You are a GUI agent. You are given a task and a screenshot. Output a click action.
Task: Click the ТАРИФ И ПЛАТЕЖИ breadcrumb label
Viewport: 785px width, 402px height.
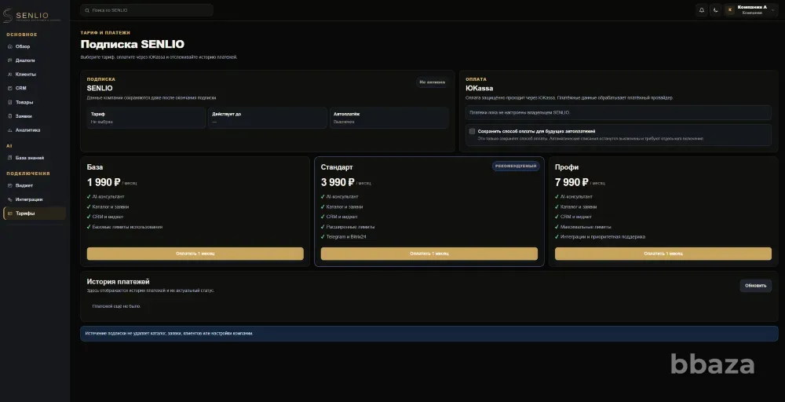pyautogui.click(x=105, y=32)
